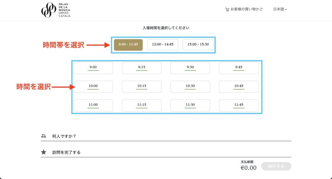This screenshot has height=179, width=332.
Task: Choose the 9:00 entry time slot
Action: tap(93, 68)
